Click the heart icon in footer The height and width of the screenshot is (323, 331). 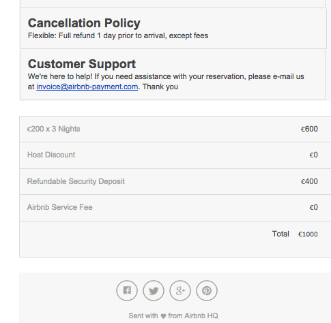(163, 316)
